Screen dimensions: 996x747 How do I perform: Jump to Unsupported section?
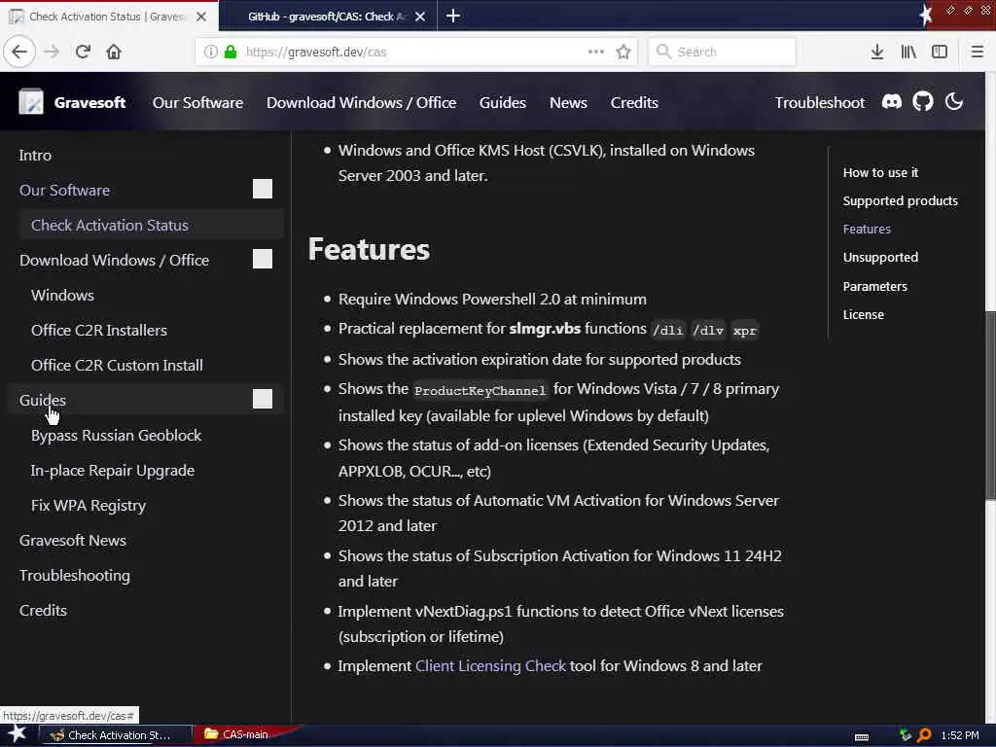880,257
